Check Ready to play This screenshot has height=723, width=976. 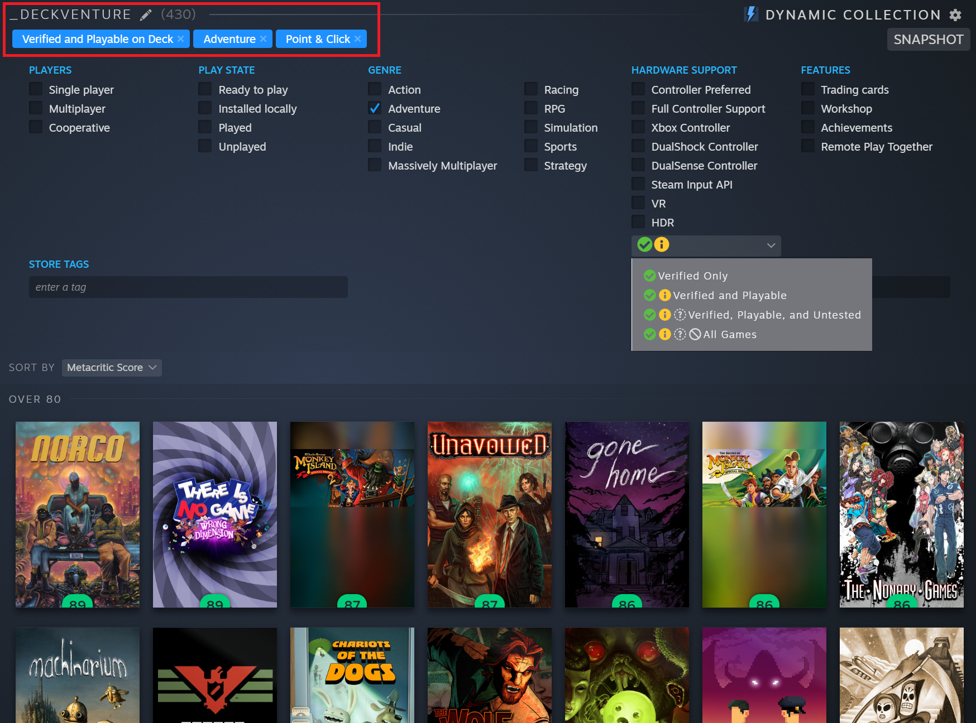tap(205, 89)
